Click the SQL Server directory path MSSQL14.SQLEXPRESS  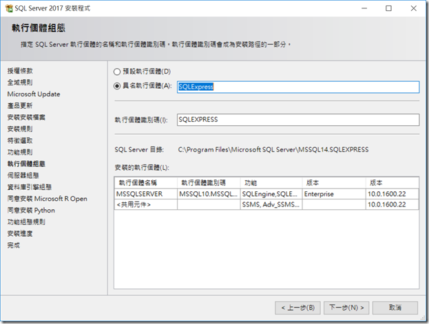coord(273,149)
